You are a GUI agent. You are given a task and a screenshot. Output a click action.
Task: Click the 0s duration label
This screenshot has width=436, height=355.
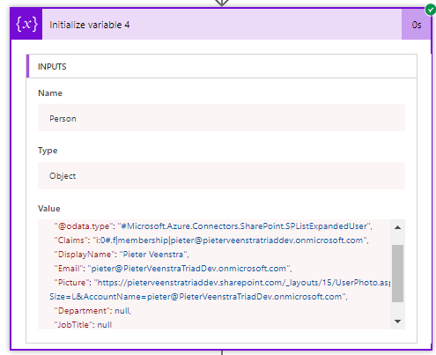(x=417, y=25)
